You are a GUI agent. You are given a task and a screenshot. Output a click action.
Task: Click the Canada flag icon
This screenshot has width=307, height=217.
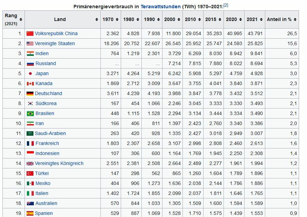tap(30, 84)
